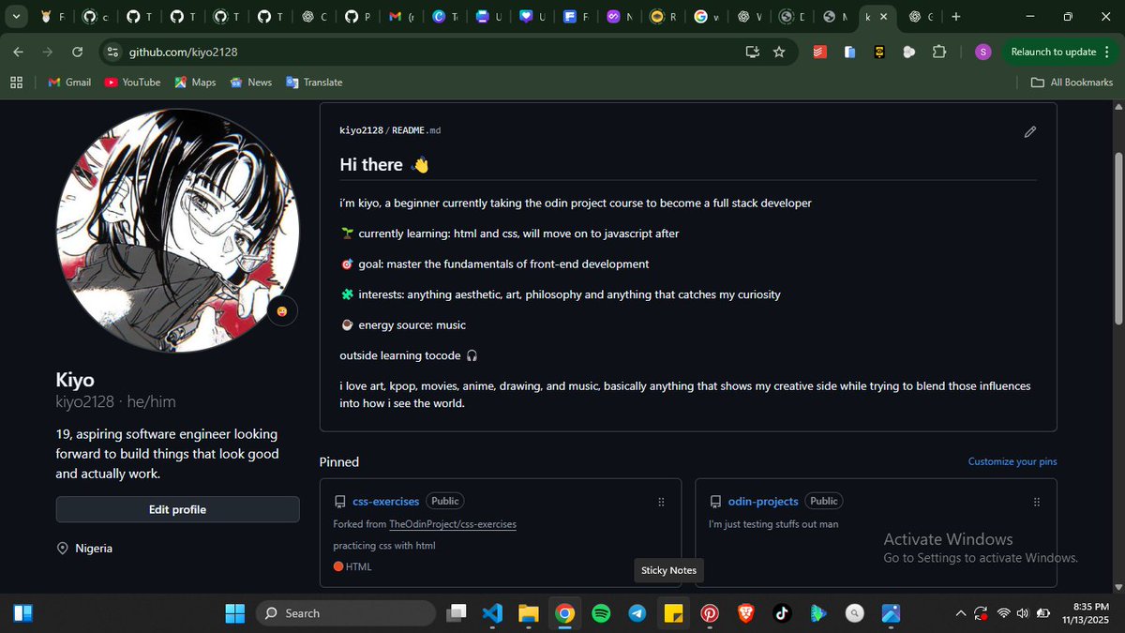The width and height of the screenshot is (1125, 633).
Task: Open the apps grid icon in bookmarks bar
Action: click(x=16, y=83)
